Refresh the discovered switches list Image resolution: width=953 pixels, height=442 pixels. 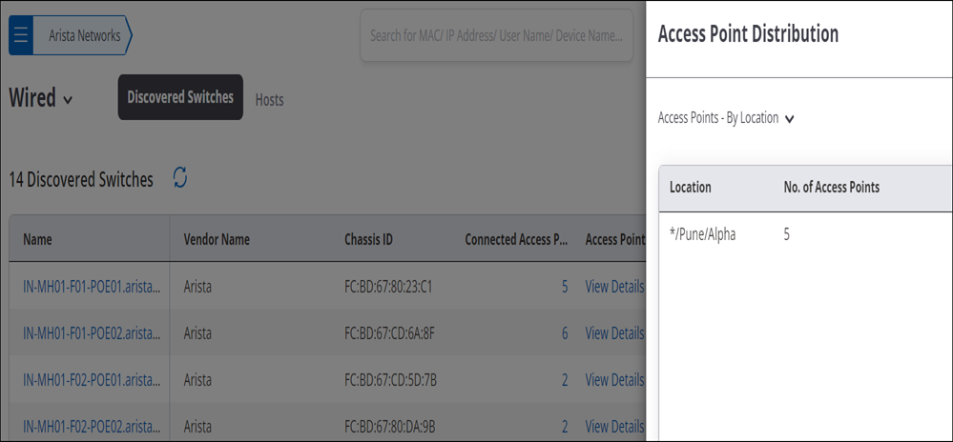(x=180, y=177)
